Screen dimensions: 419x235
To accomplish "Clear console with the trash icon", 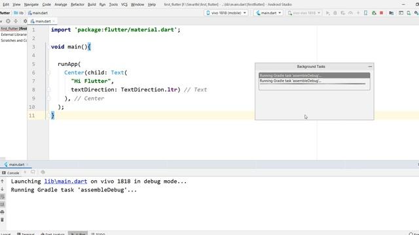I will click(x=3, y=220).
